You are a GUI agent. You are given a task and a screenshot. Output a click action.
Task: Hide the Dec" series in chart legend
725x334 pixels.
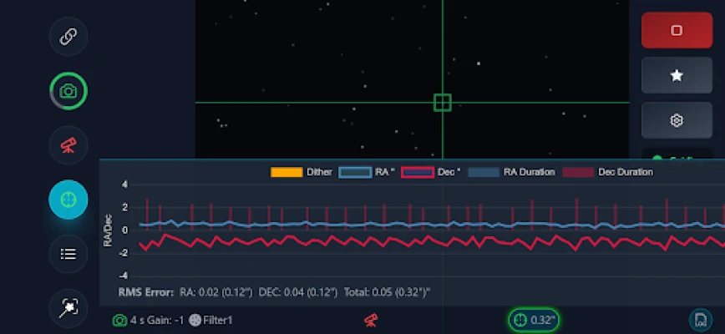coord(430,172)
